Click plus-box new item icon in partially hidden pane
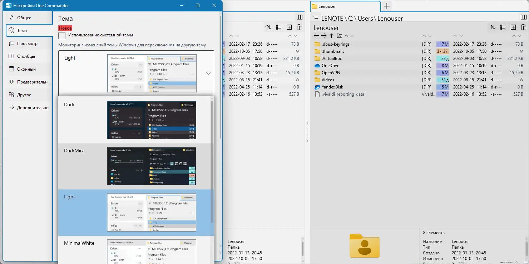 coord(289,27)
